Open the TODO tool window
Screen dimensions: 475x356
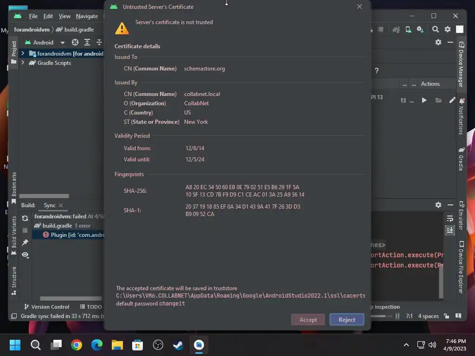pyautogui.click(x=91, y=307)
